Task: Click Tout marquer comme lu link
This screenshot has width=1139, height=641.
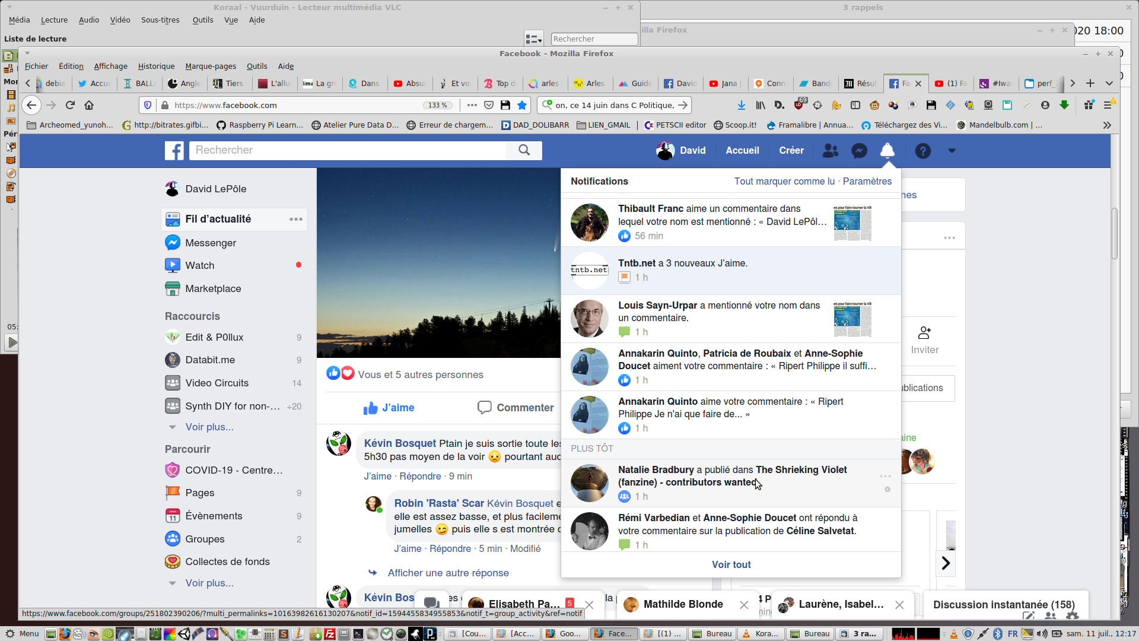Action: point(784,181)
